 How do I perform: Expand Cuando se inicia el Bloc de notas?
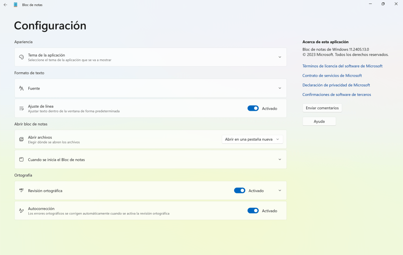(280, 160)
